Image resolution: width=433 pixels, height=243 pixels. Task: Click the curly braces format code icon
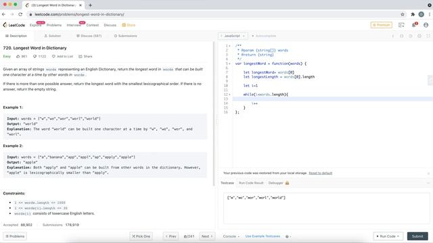click(402, 36)
